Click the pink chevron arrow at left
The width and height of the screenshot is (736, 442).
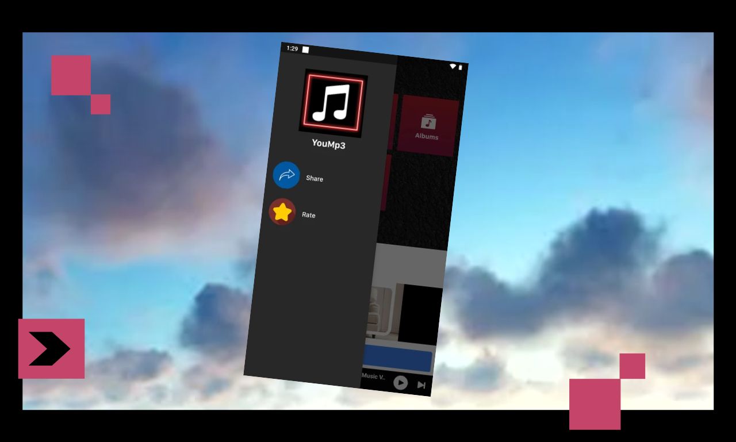click(x=51, y=349)
